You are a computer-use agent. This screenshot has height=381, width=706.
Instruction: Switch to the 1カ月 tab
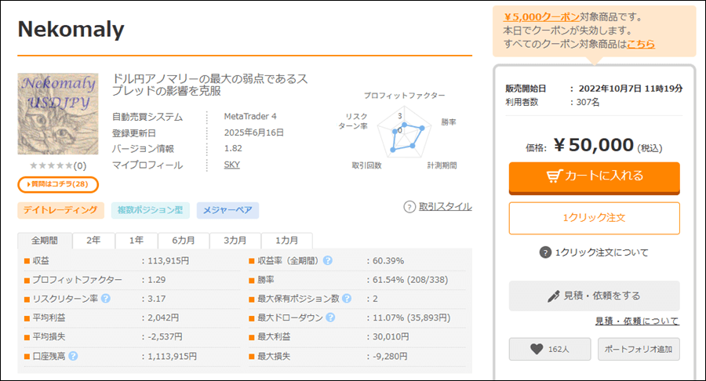coord(287,241)
